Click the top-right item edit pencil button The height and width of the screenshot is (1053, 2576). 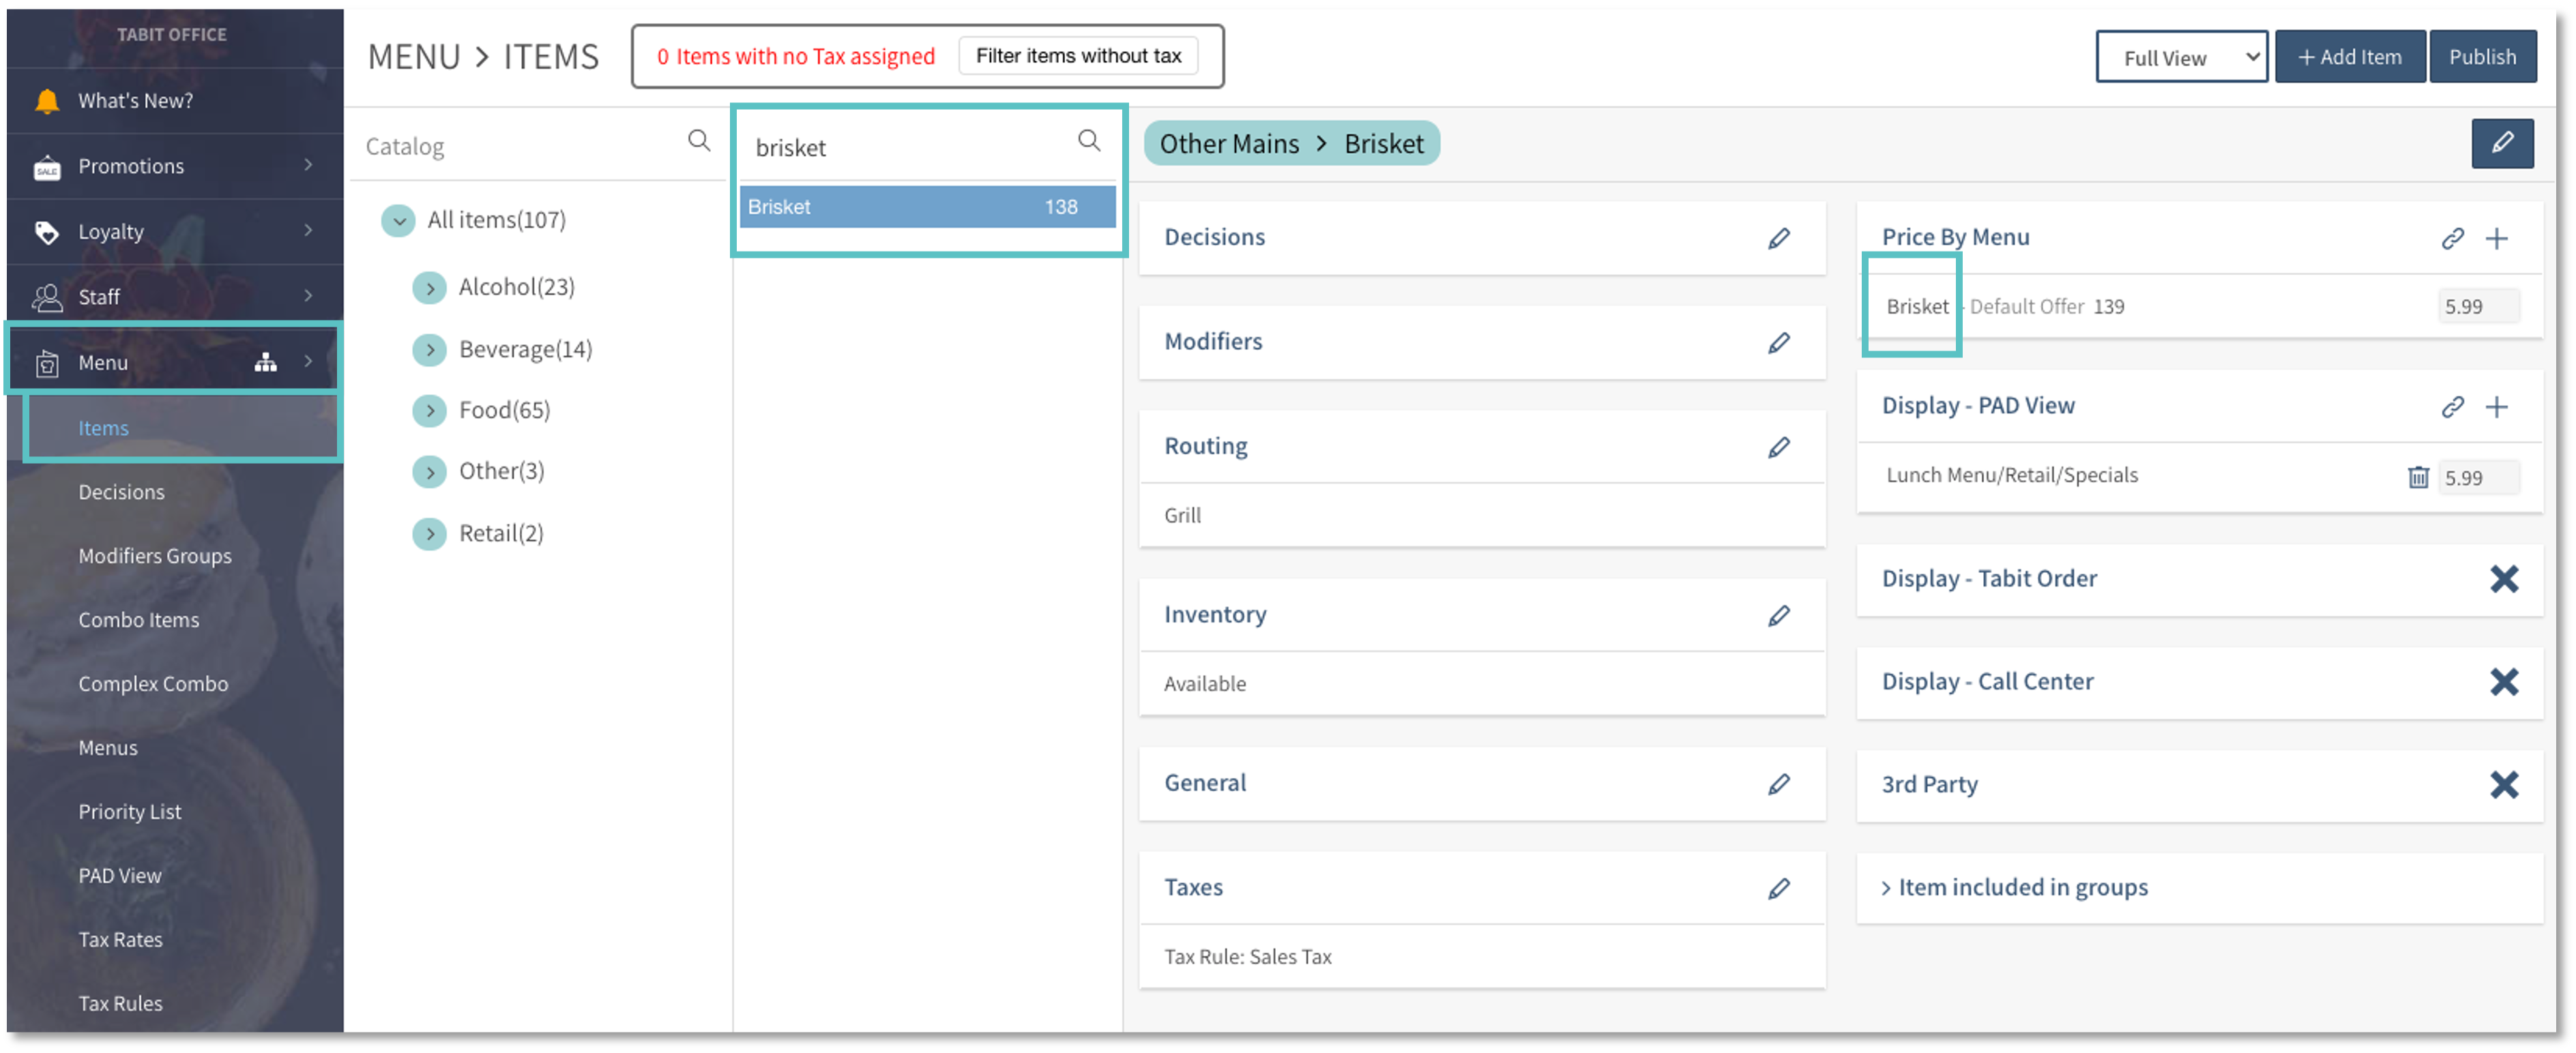[x=2502, y=143]
